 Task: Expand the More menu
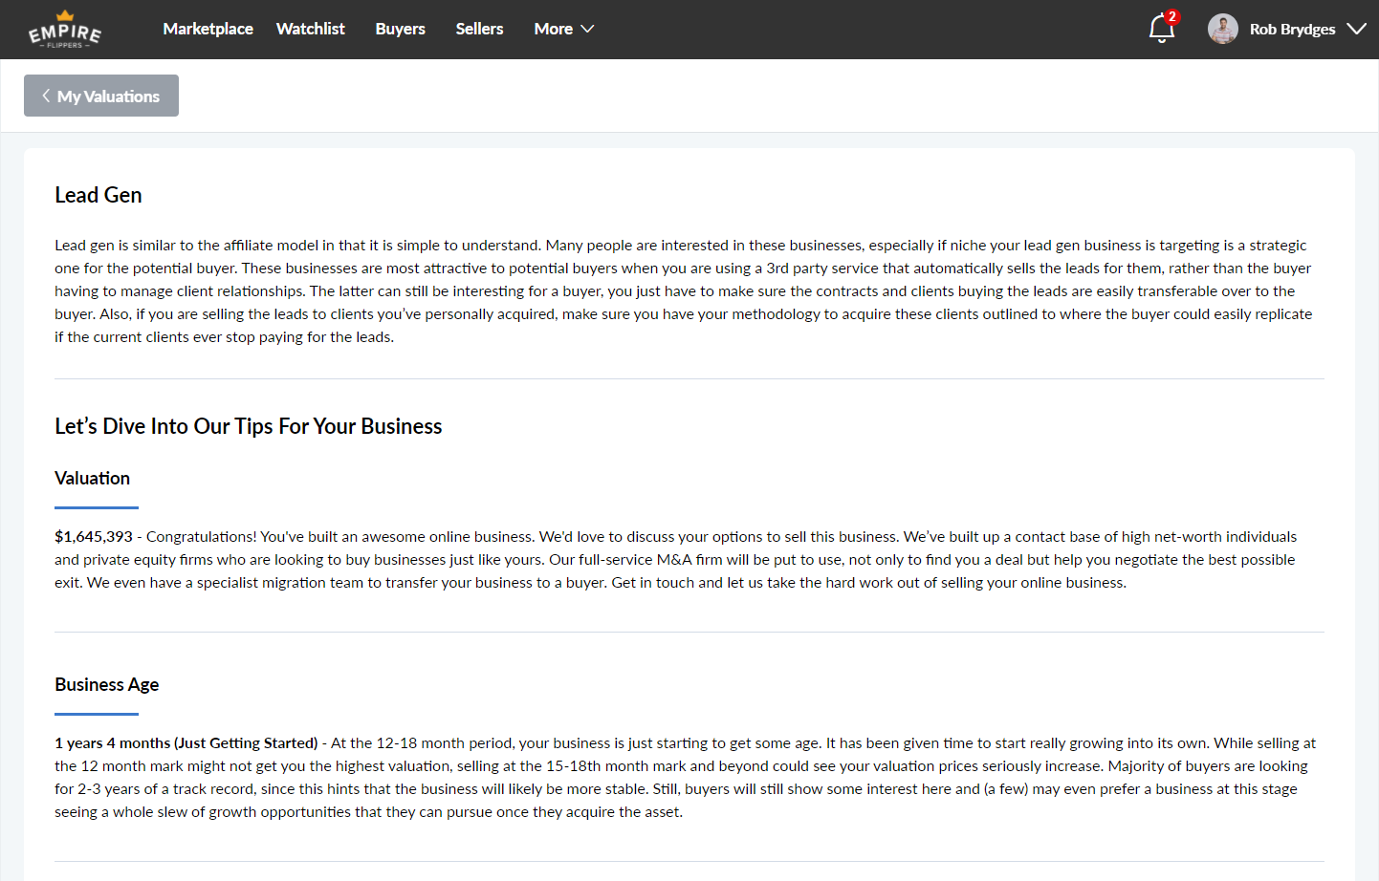(564, 29)
